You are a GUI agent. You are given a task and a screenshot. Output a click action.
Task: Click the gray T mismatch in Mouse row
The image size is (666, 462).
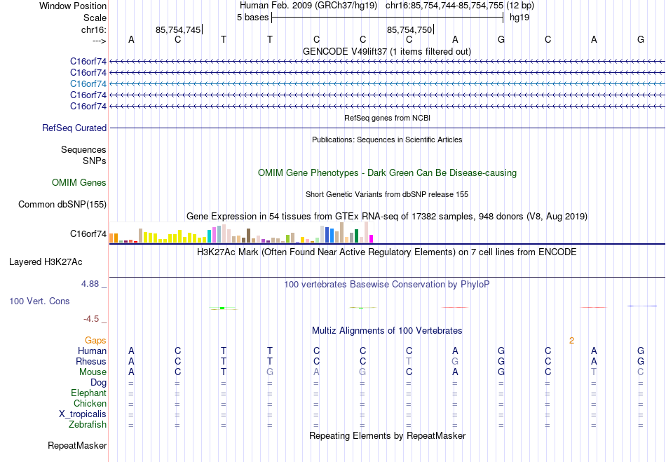tap(594, 372)
